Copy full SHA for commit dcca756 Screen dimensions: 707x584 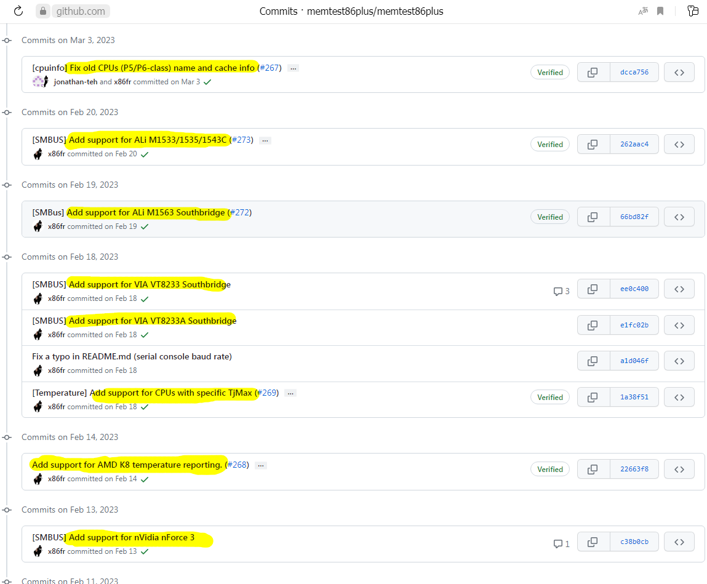tap(593, 72)
